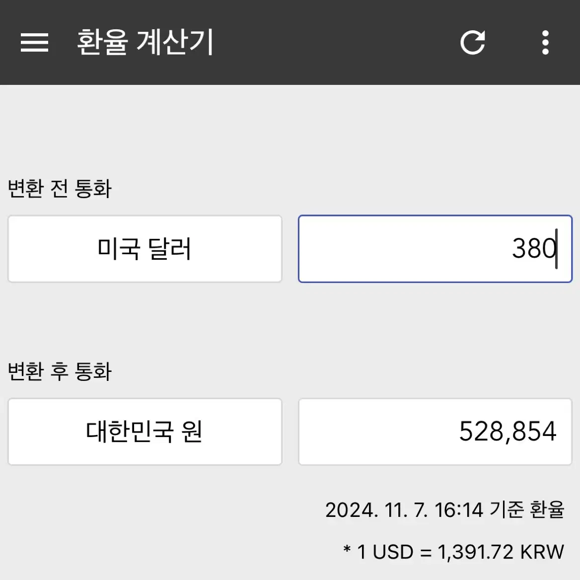Open the hamburger navigation menu
Viewport: 580px width, 580px height.
[x=34, y=43]
